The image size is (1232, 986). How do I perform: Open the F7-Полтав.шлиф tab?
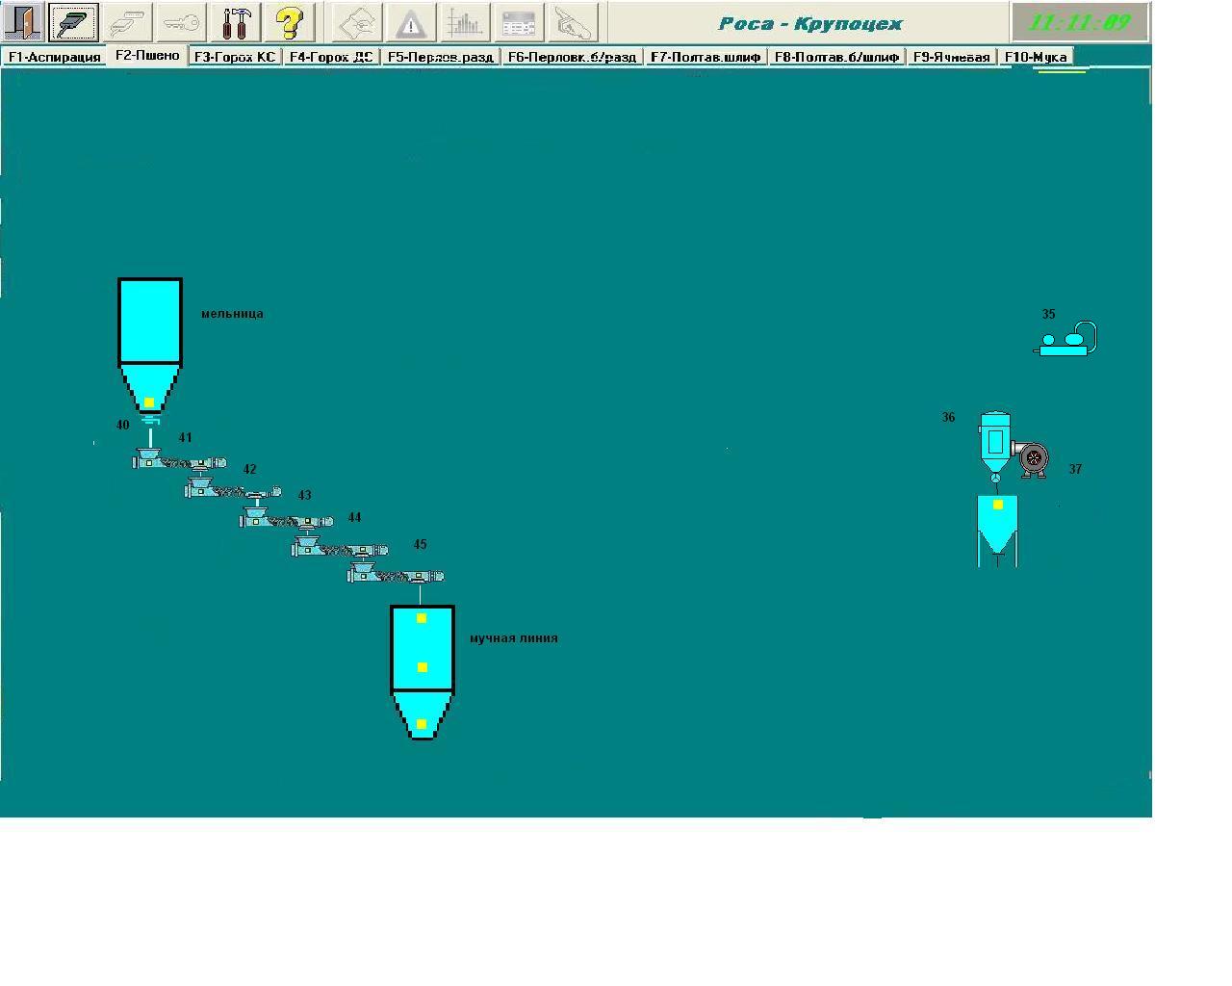[x=705, y=57]
